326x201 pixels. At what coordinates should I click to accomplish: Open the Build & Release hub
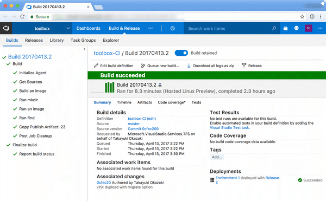click(x=124, y=28)
